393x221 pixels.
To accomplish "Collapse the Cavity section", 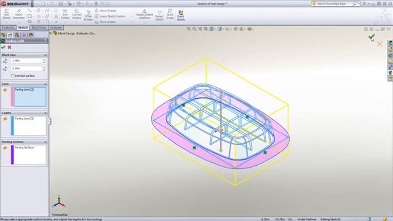I will (x=45, y=113).
